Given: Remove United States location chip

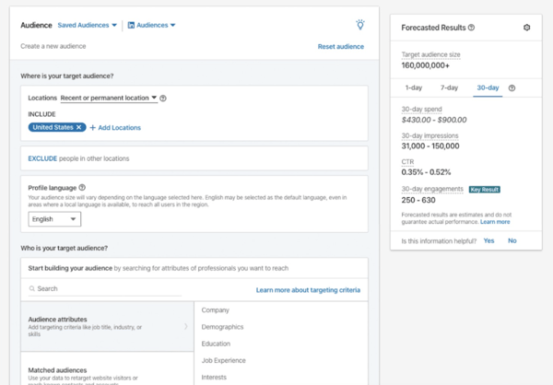Looking at the screenshot, I should [x=79, y=127].
